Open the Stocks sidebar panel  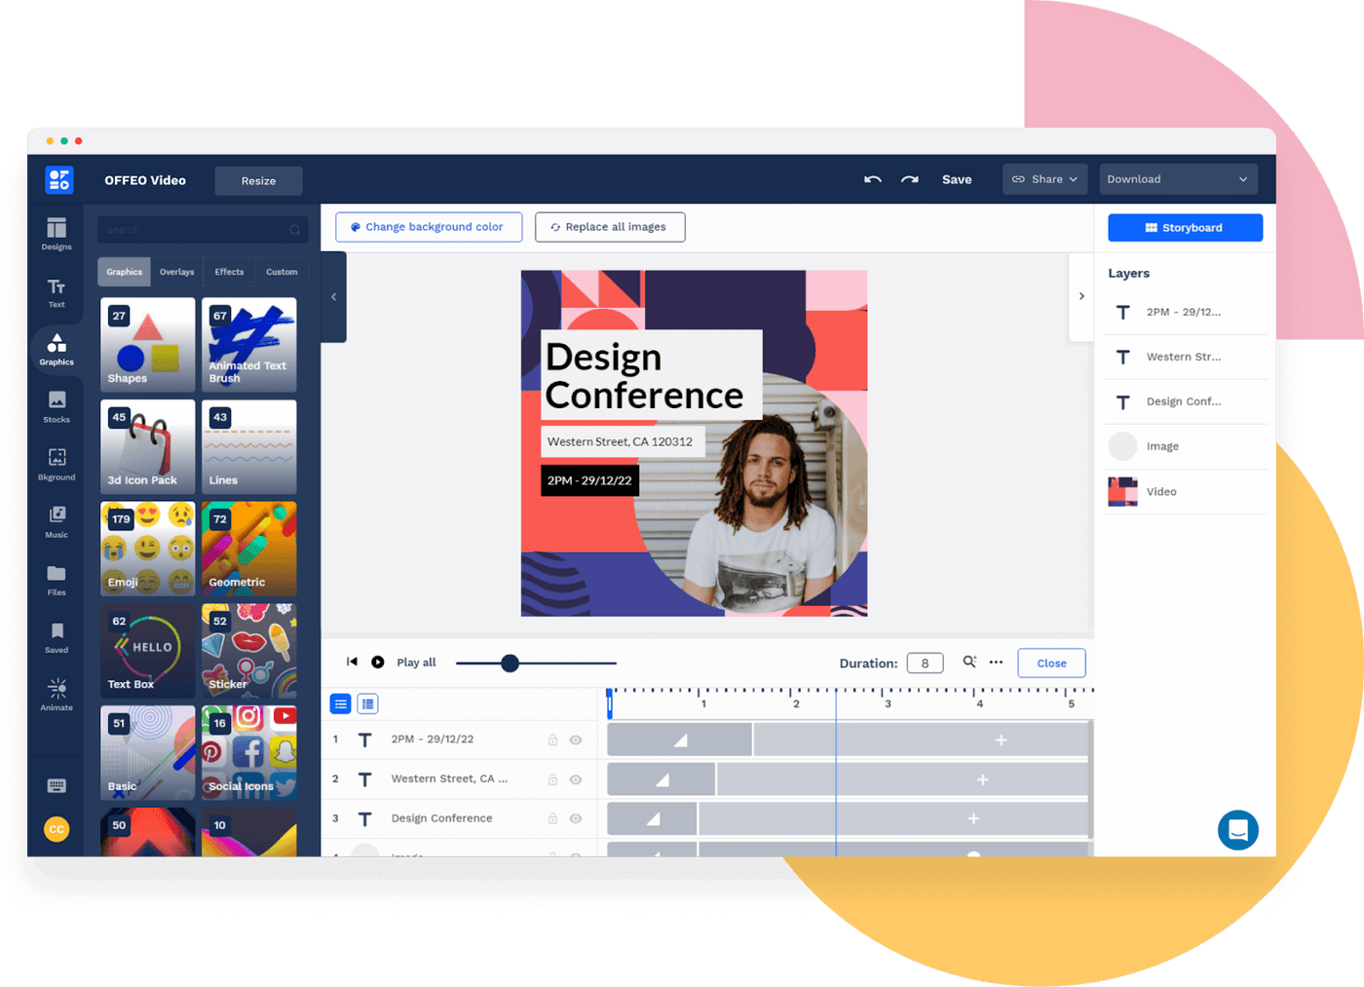[x=57, y=406]
